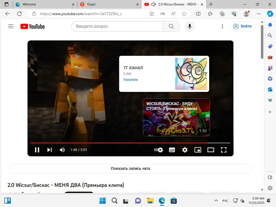Click the address bar URL

81,14
